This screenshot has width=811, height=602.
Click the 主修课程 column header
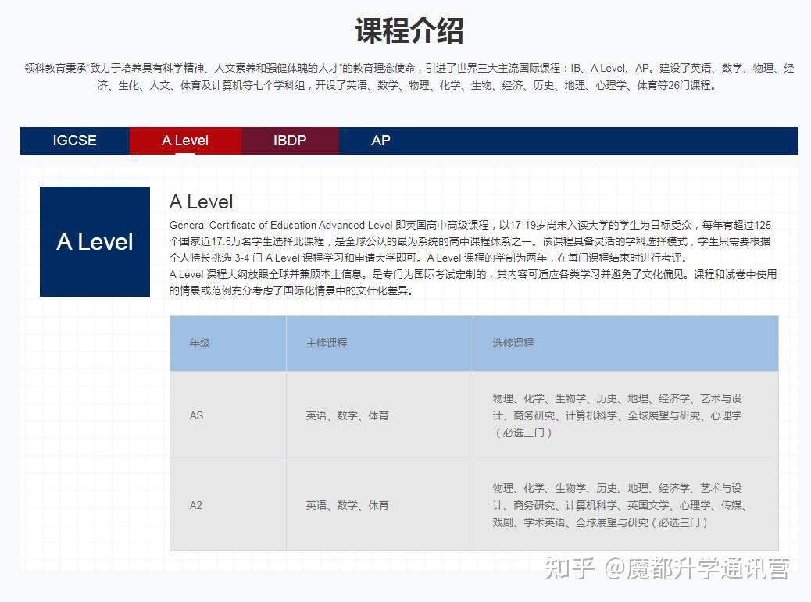(380, 343)
